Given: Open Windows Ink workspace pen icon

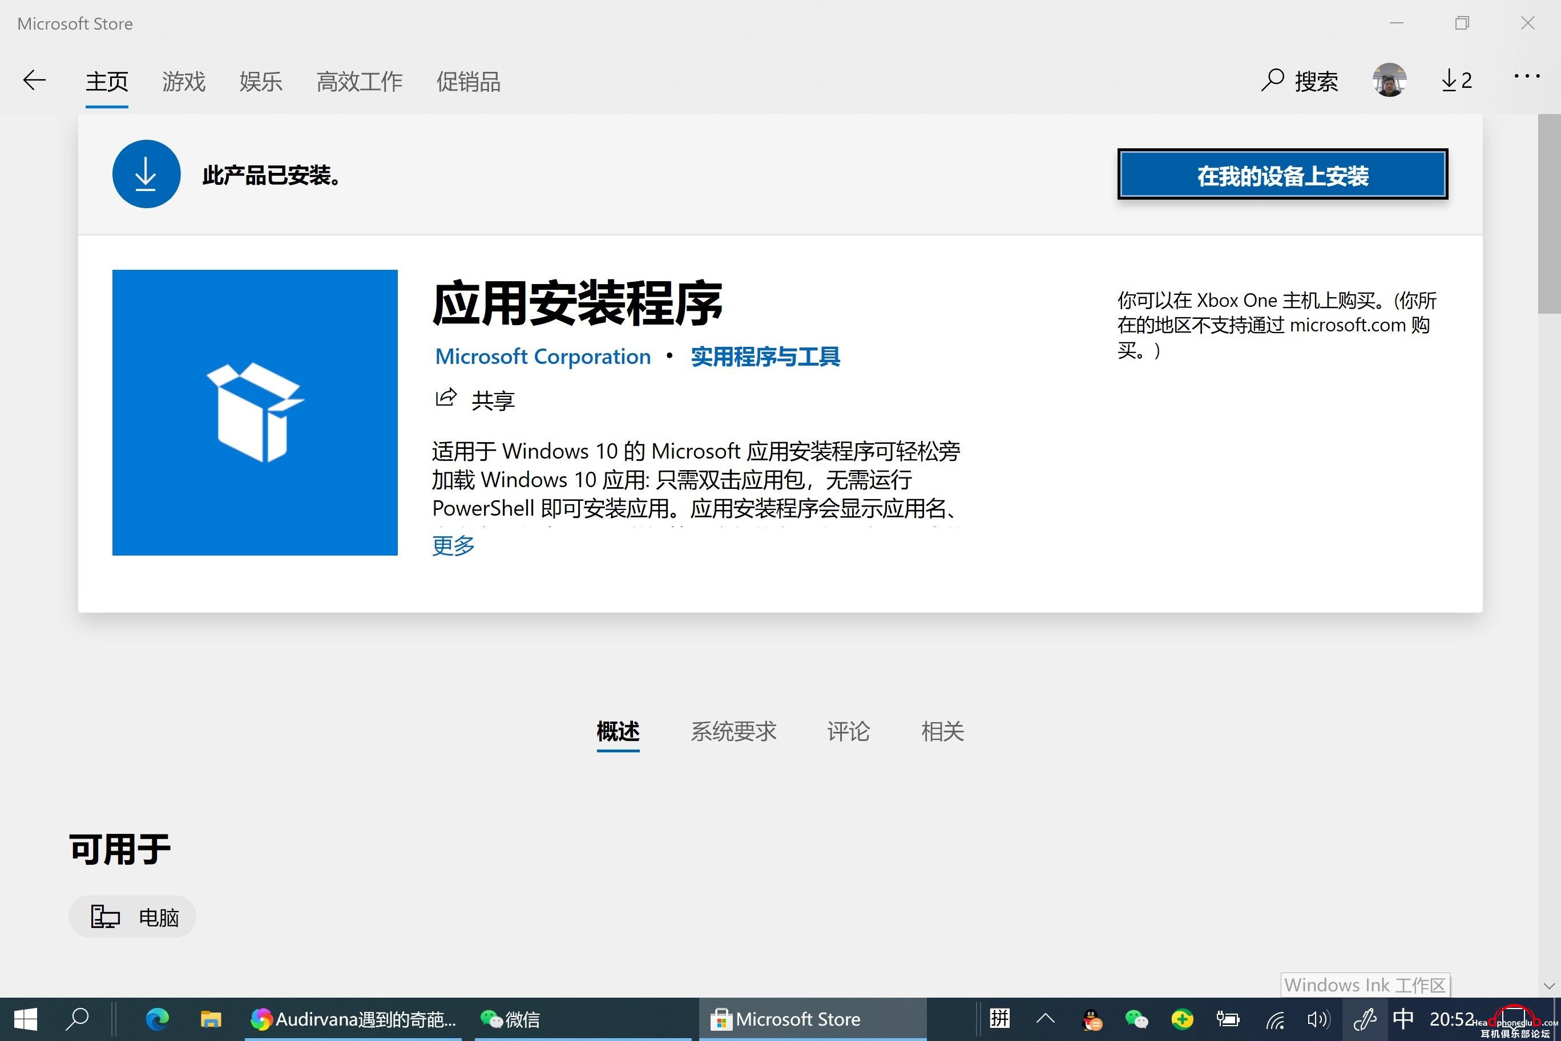Looking at the screenshot, I should 1365,1019.
